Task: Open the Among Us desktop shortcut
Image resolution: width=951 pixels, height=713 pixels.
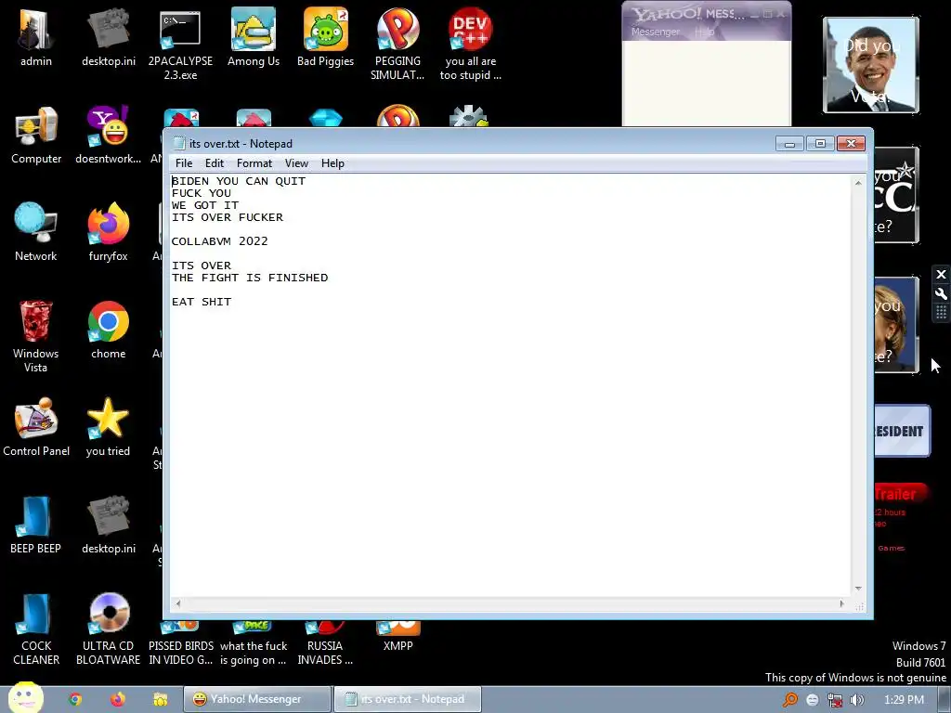Action: coord(254,37)
